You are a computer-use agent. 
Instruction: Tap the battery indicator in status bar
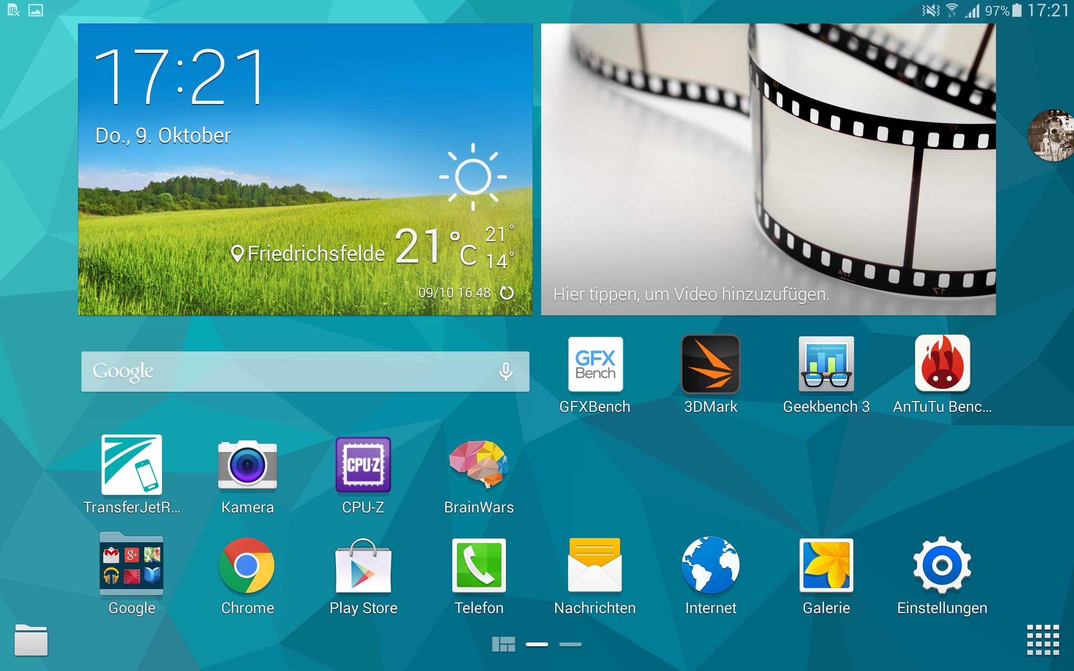pyautogui.click(x=1017, y=10)
